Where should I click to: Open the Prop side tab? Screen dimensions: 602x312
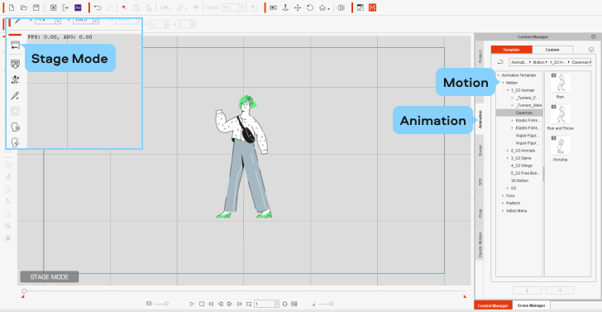[480, 214]
